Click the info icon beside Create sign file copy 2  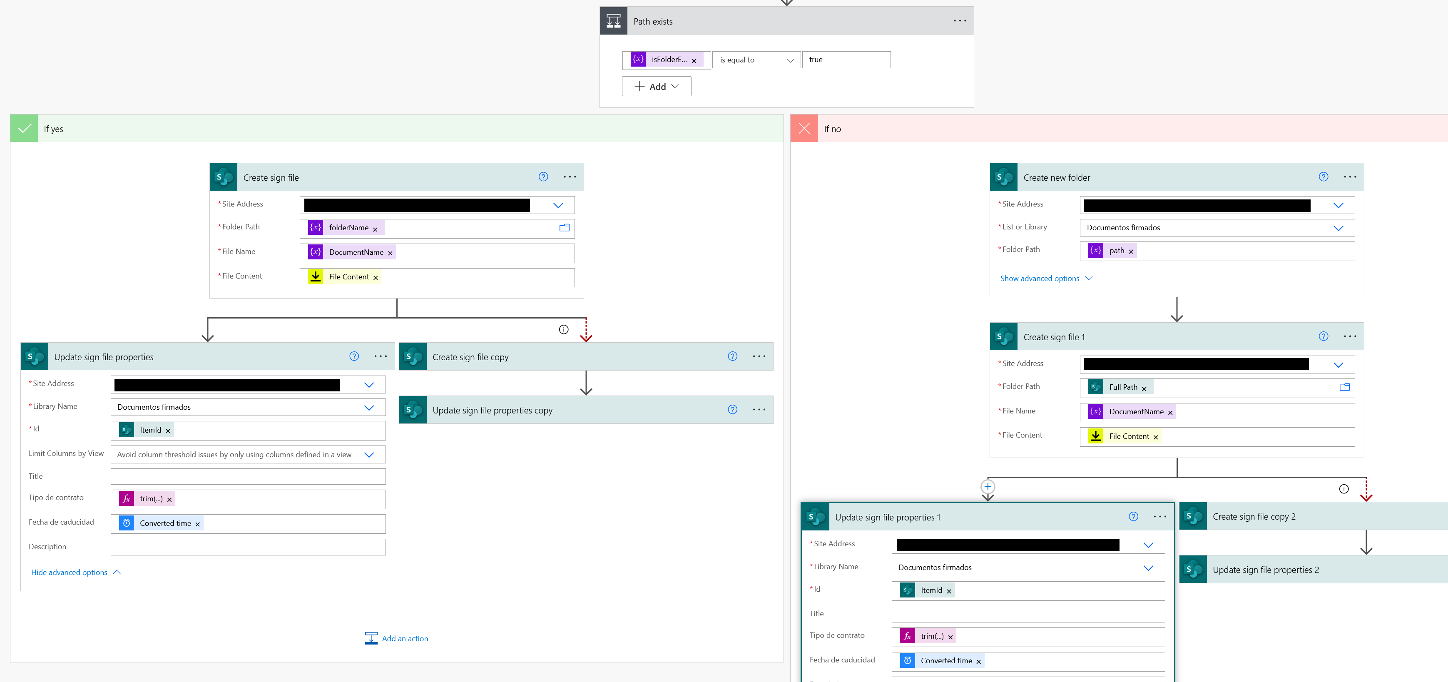click(x=1344, y=488)
